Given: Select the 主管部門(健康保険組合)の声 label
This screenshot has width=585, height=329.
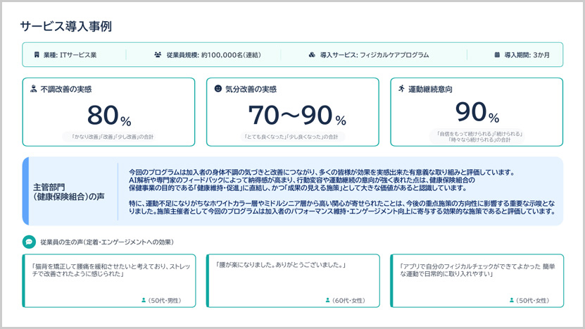Looking at the screenshot, I should pos(69,192).
